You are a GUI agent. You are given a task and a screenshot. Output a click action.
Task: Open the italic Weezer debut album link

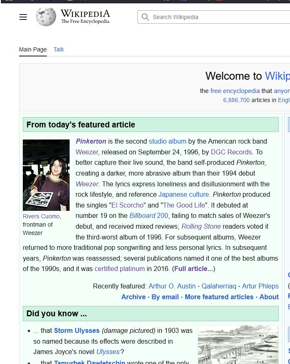point(87,184)
